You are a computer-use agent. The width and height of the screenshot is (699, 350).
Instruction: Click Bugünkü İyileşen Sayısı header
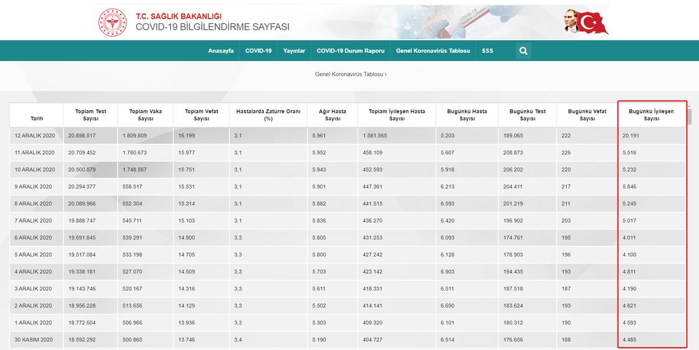point(652,115)
